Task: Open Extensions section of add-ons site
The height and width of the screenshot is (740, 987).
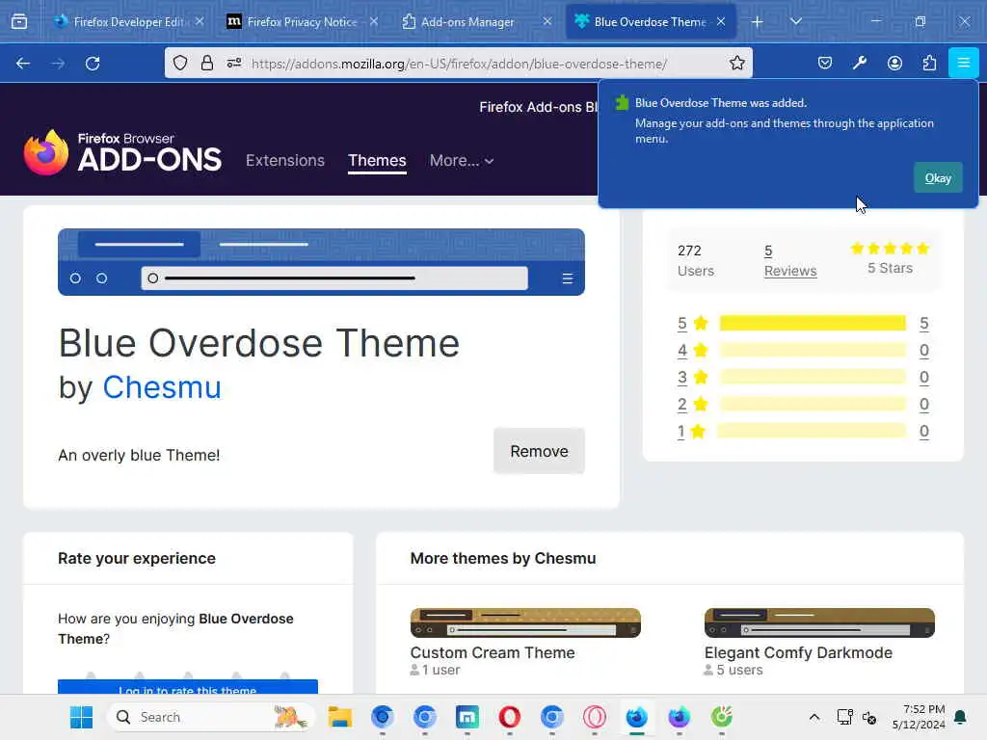Action: 285,161
